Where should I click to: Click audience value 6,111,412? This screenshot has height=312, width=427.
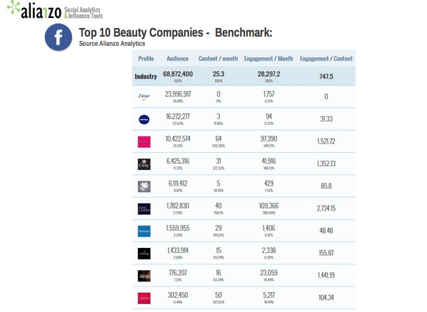(178, 183)
